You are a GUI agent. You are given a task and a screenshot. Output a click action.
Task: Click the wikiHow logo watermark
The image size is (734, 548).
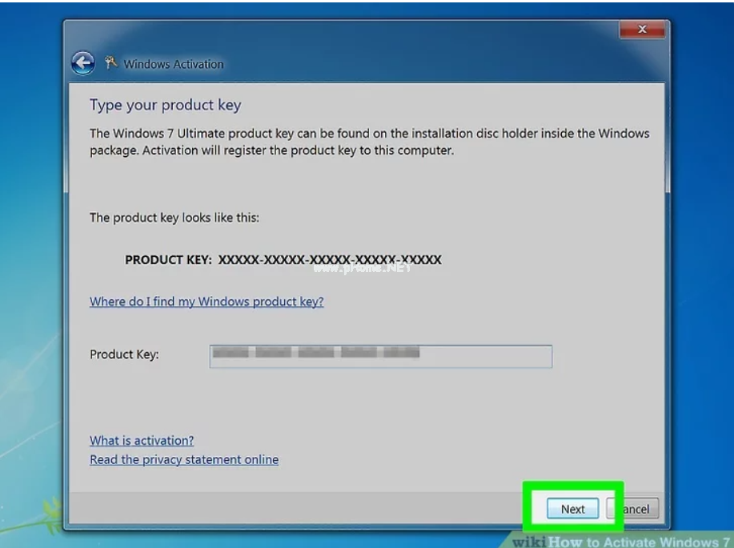tap(529, 541)
